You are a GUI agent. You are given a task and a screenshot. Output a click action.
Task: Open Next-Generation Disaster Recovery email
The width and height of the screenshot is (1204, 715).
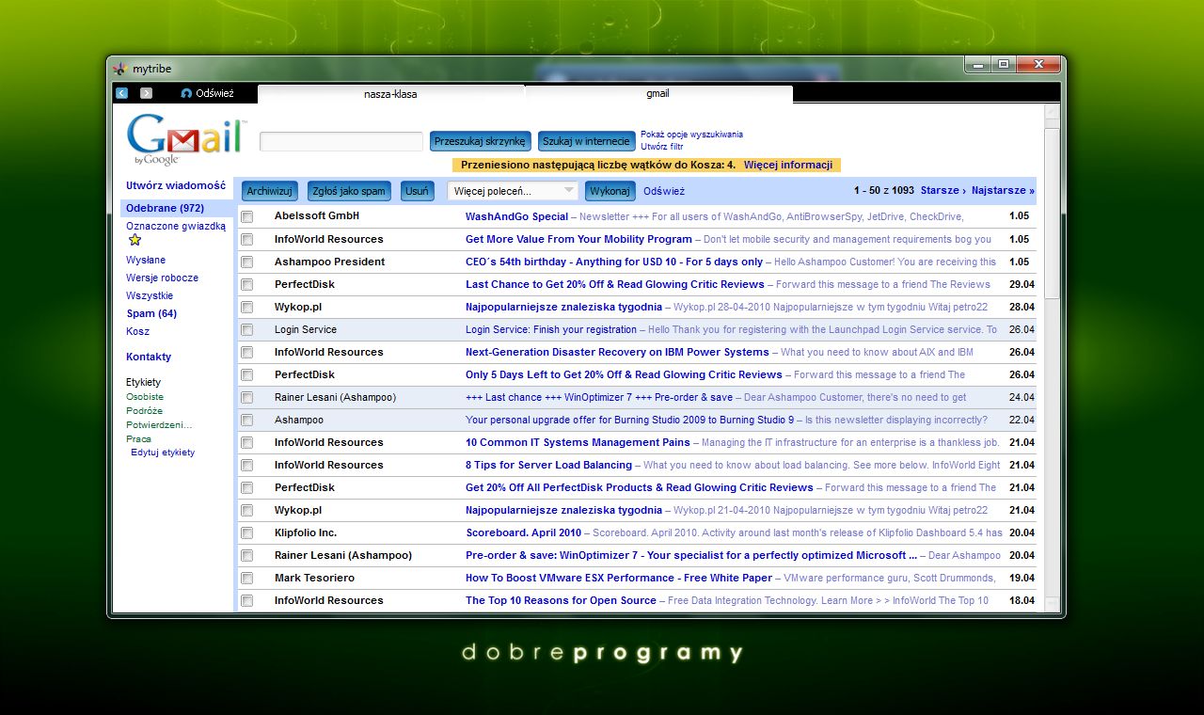pyautogui.click(x=617, y=352)
